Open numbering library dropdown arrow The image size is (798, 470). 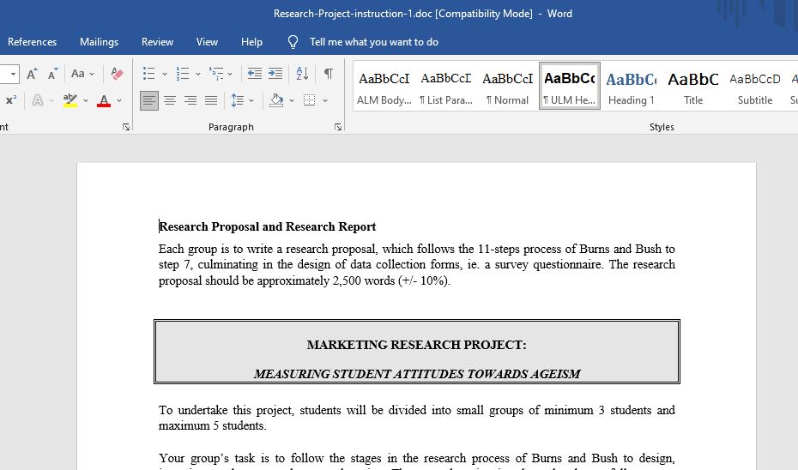198,74
